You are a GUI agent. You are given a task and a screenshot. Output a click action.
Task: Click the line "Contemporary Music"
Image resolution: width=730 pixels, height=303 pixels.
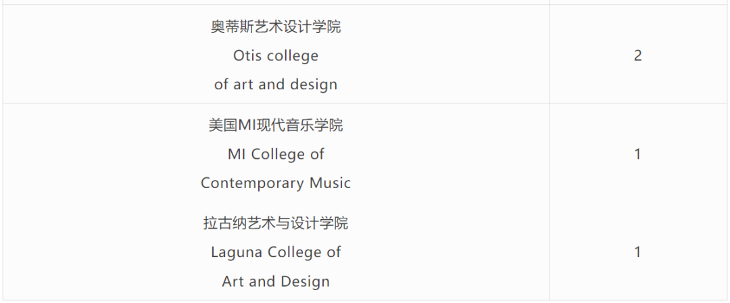point(276,183)
